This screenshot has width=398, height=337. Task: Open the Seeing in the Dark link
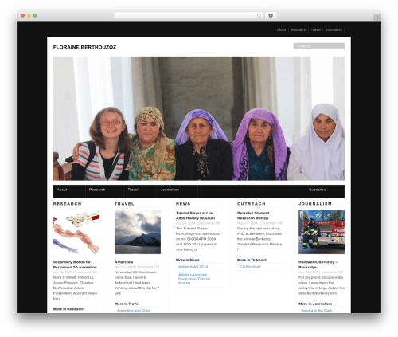tap(317, 311)
